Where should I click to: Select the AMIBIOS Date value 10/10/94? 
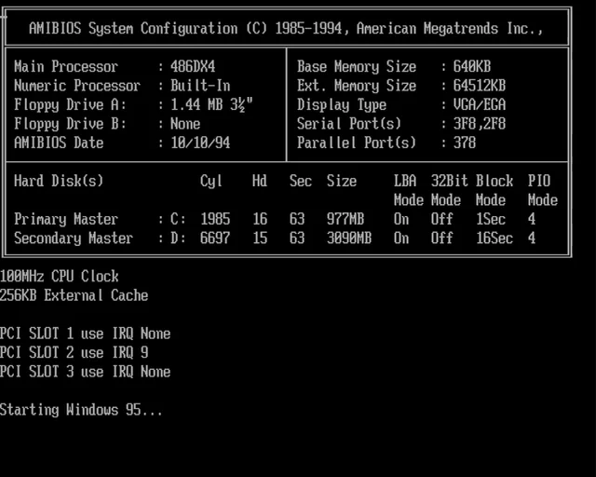(200, 143)
